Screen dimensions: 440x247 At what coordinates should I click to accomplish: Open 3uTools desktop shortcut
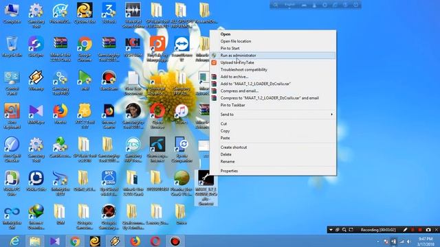(x=109, y=13)
